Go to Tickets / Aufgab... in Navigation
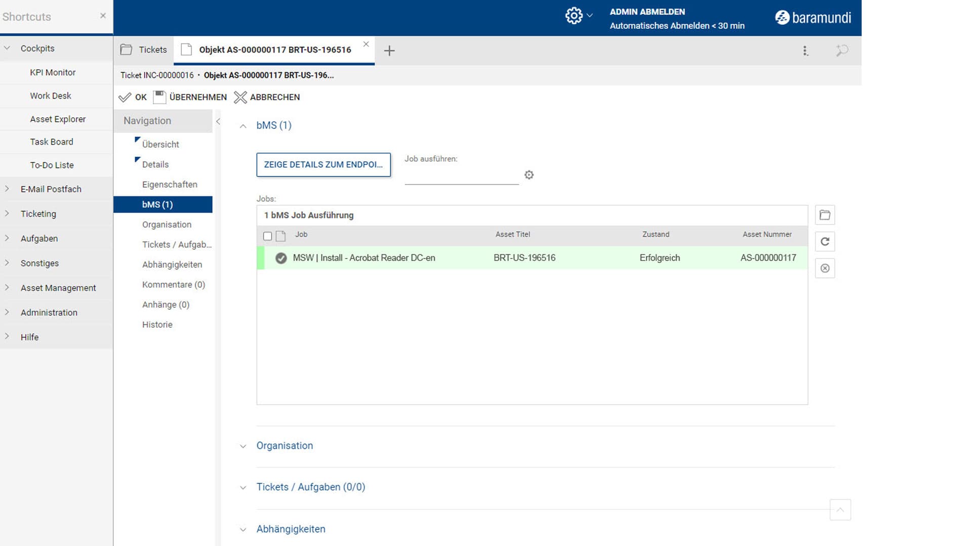 tap(177, 245)
